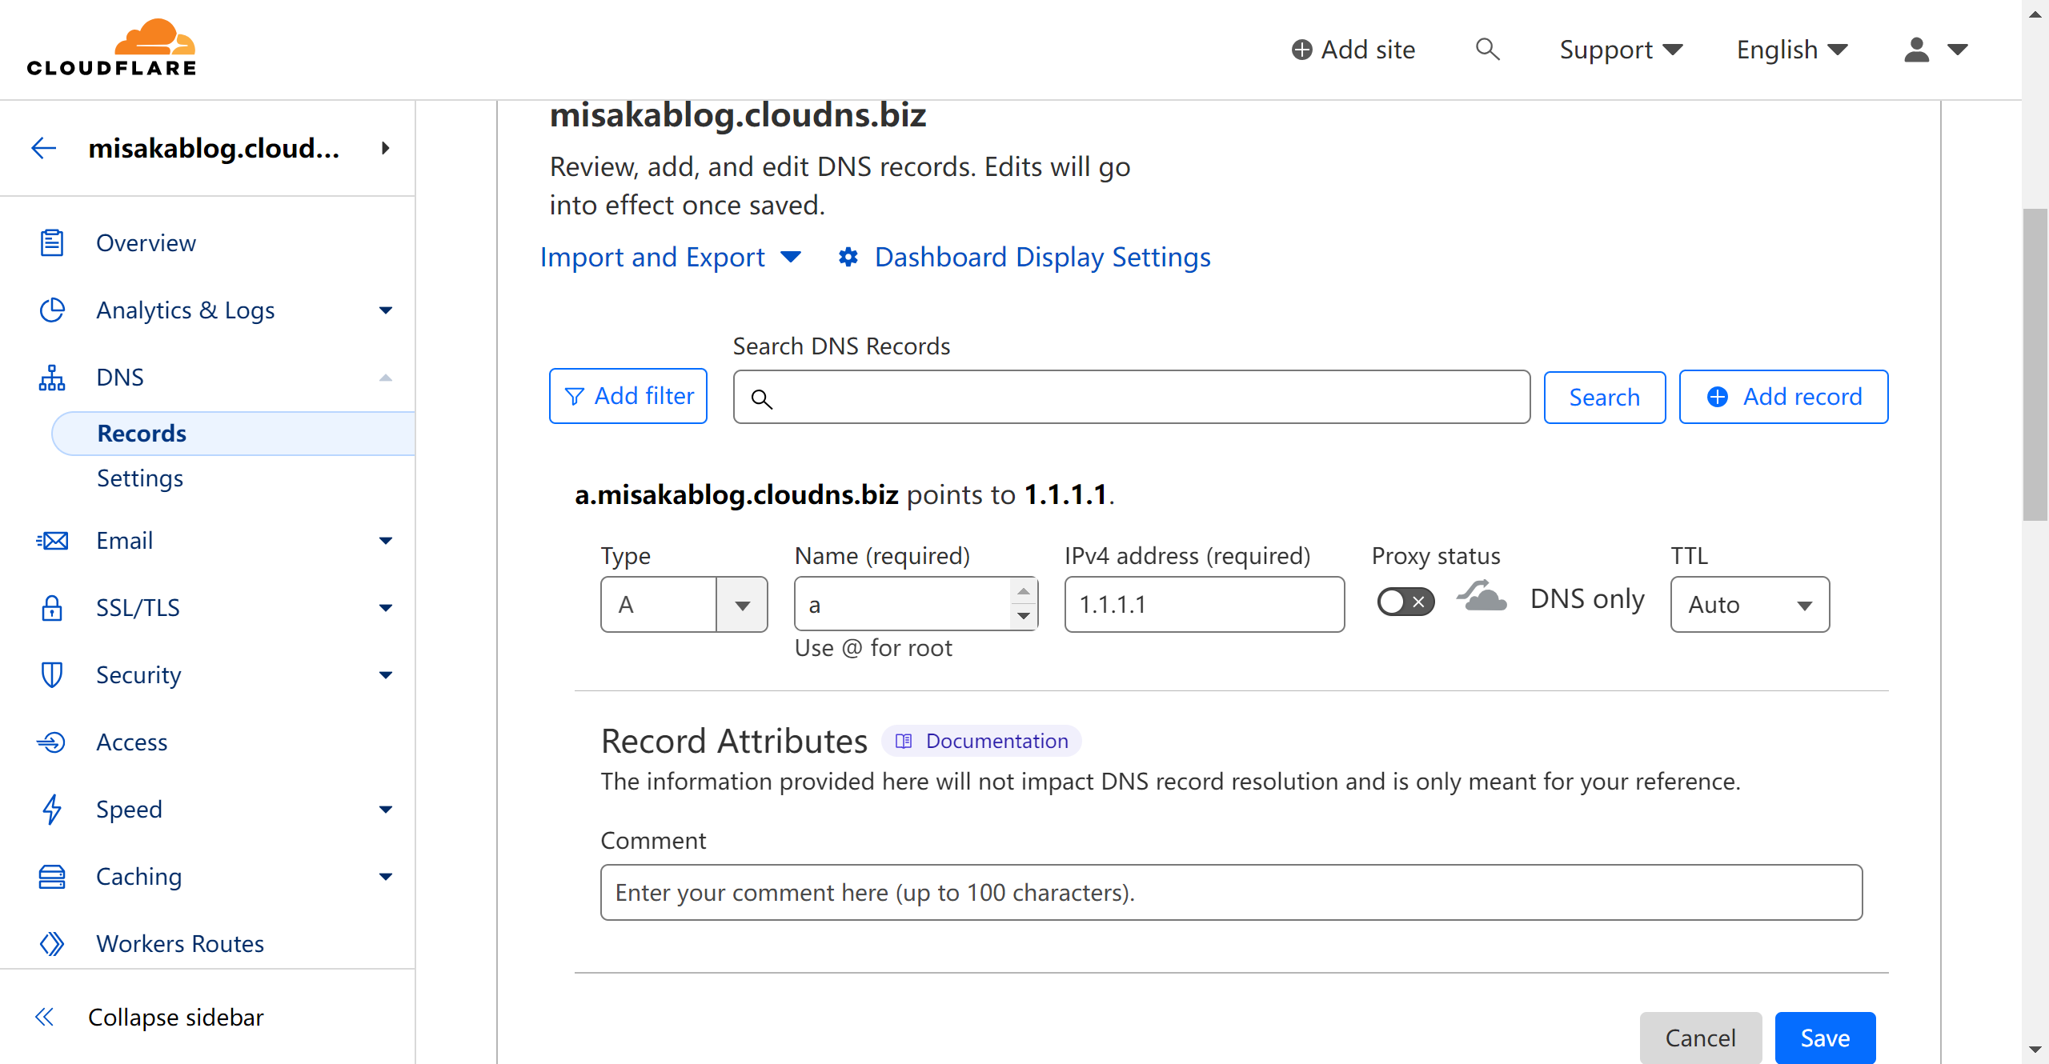
Task: Select Settings under DNS
Action: click(x=140, y=478)
